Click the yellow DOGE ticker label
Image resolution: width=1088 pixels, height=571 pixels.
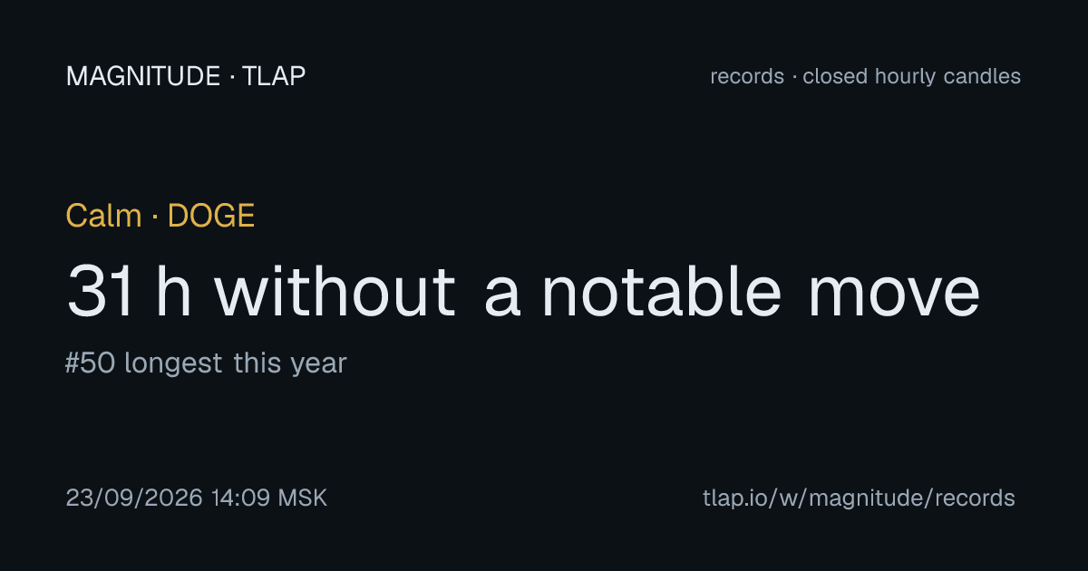[211, 216]
